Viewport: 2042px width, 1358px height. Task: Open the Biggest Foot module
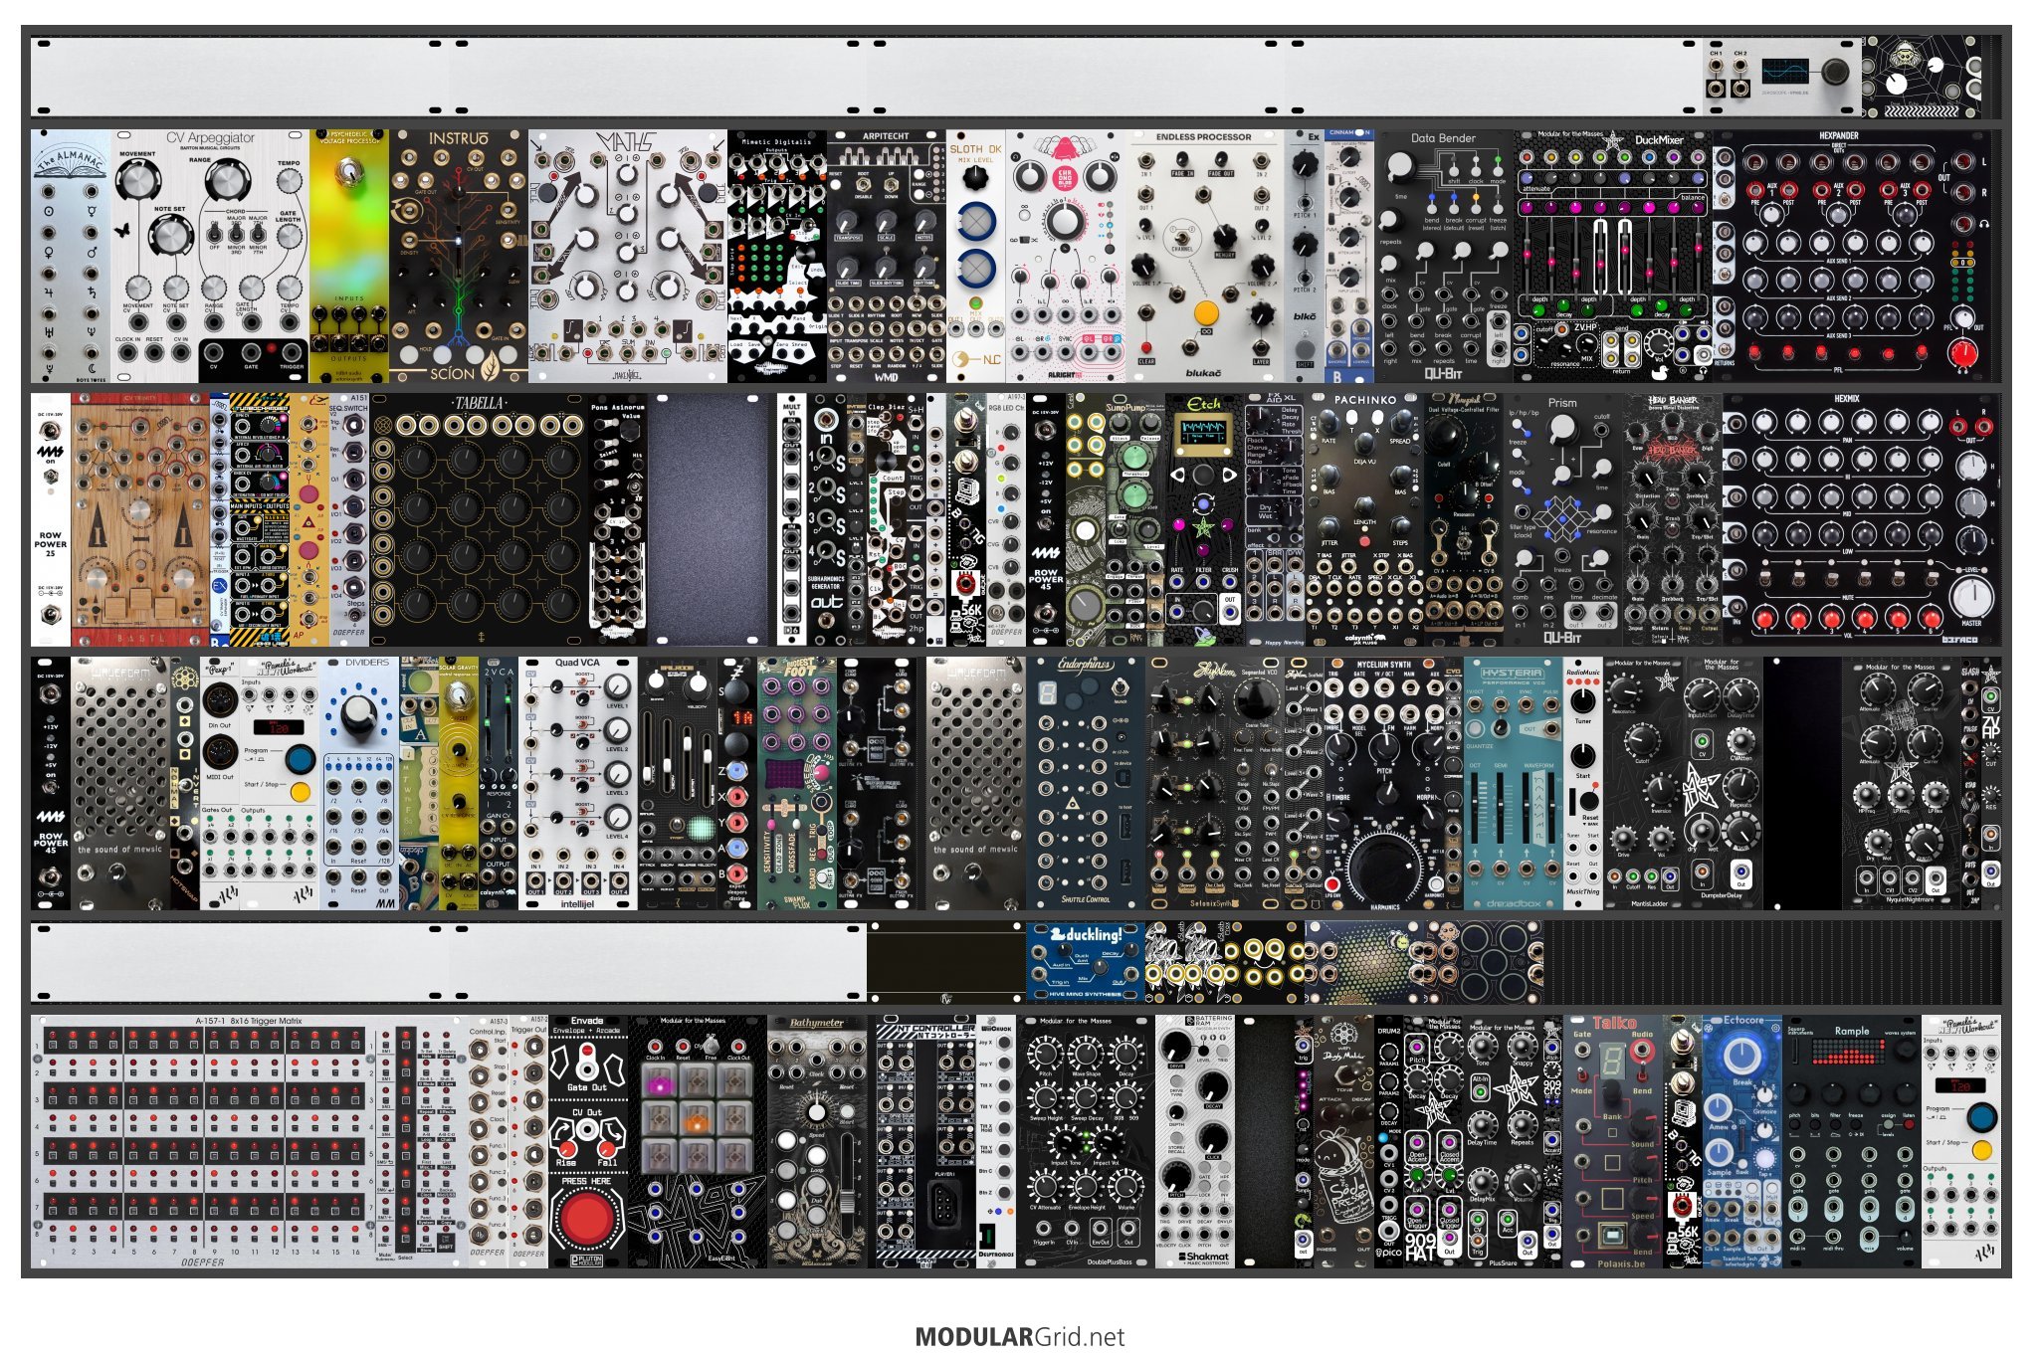tap(797, 783)
